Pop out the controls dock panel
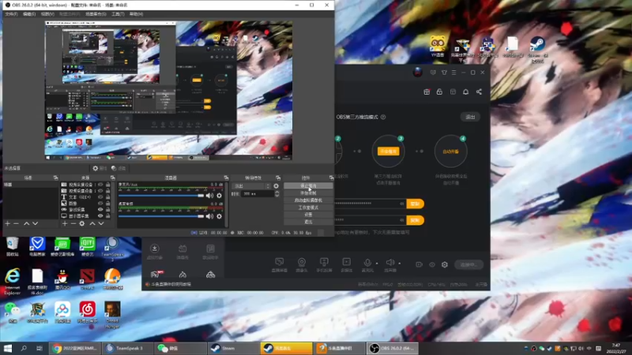This screenshot has height=355, width=632. [x=331, y=177]
